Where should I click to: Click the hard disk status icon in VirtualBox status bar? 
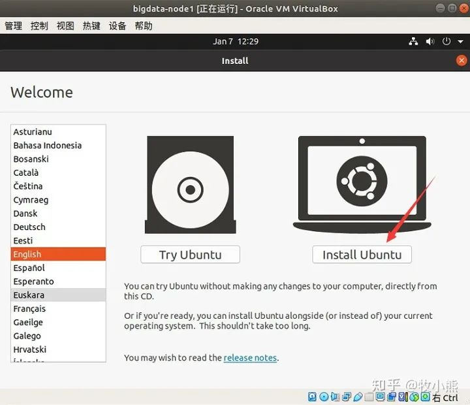(312, 397)
